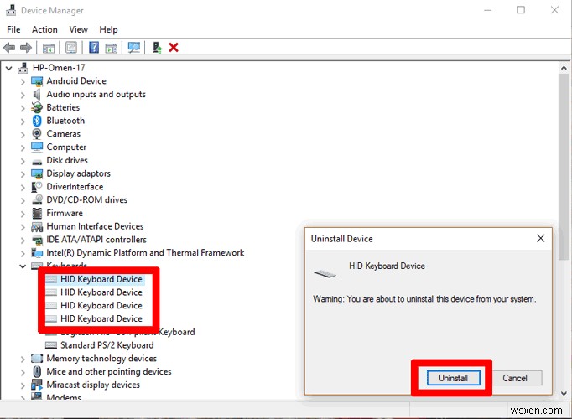
Task: Click the Android Device category icon
Action: click(x=37, y=81)
